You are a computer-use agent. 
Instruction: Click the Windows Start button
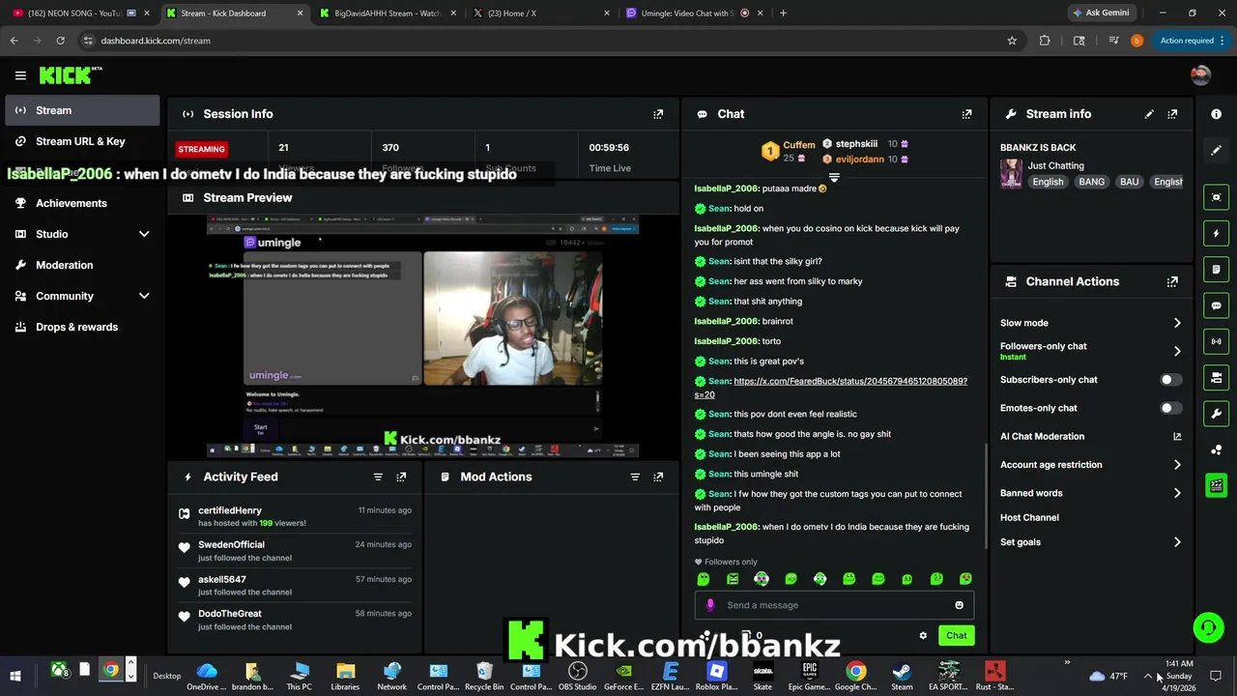pyautogui.click(x=14, y=676)
